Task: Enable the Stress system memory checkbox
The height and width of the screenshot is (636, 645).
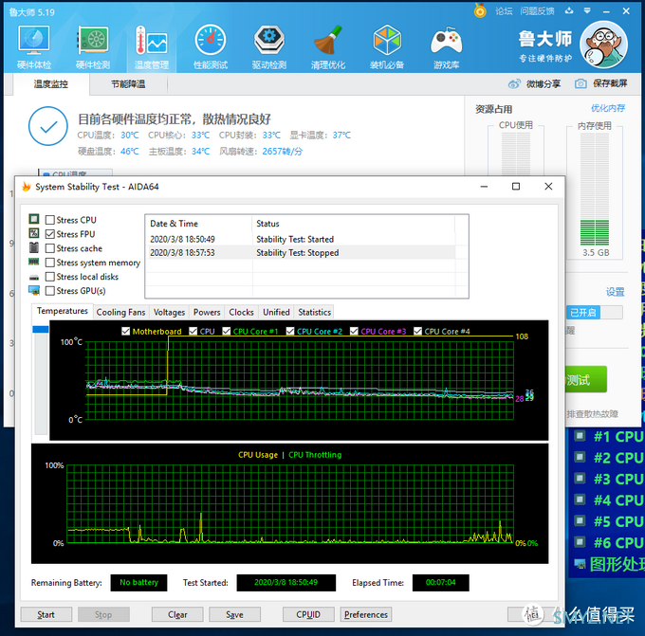Action: (50, 263)
